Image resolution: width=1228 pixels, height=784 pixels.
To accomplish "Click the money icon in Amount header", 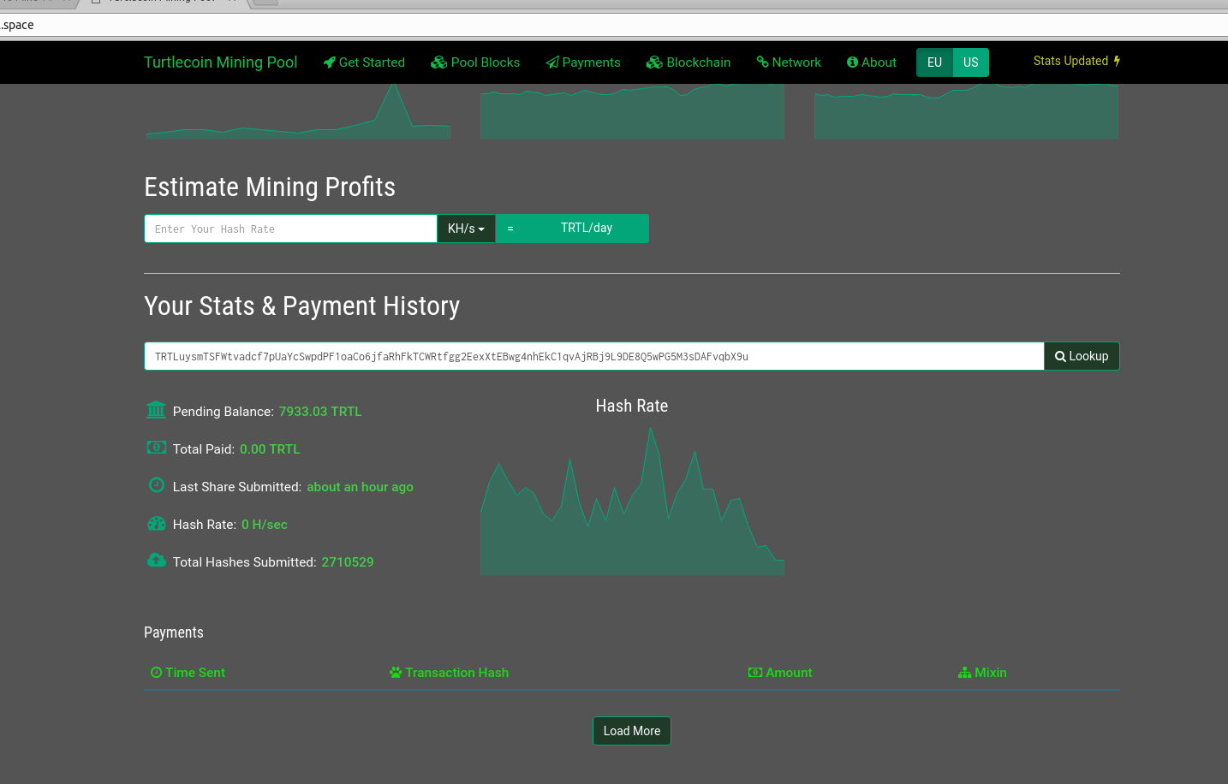I will pyautogui.click(x=755, y=673).
